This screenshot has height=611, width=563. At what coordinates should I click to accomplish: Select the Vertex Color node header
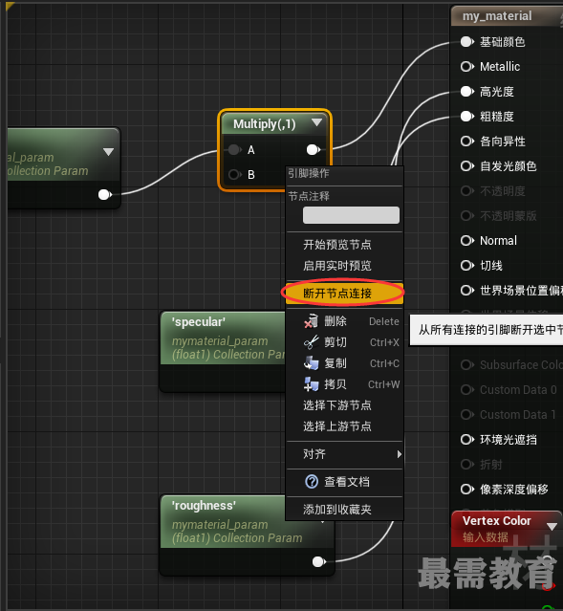pyautogui.click(x=506, y=529)
